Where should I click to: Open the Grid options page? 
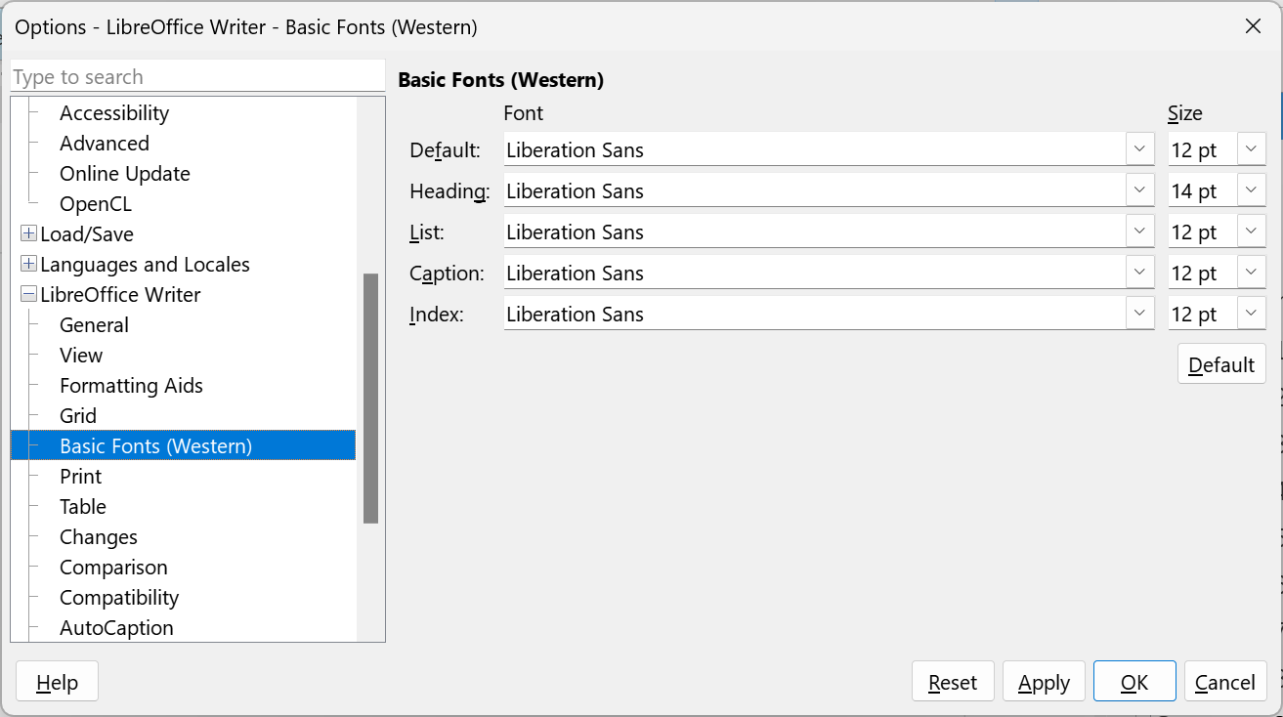click(x=78, y=416)
